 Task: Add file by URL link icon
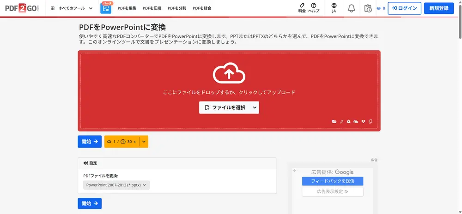(341, 121)
